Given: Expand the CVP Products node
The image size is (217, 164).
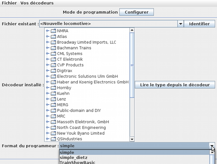Looking at the screenshot, I should click(47, 65).
